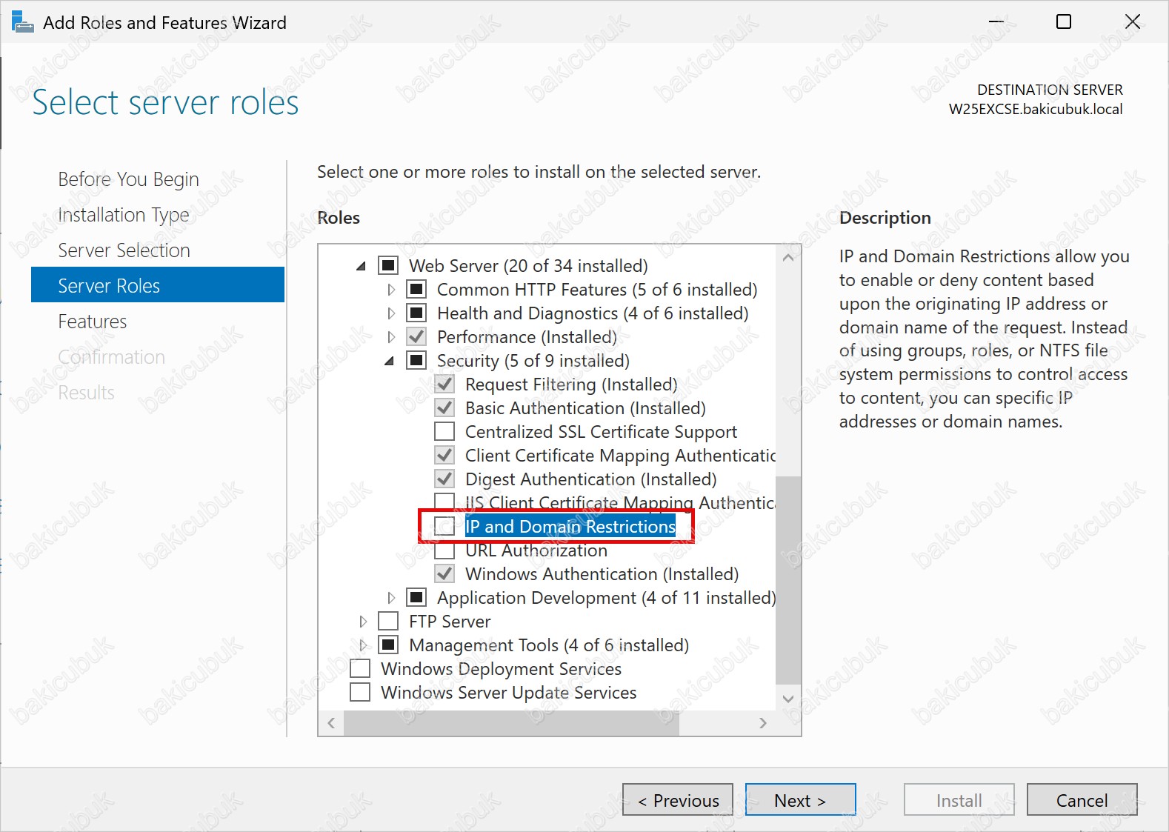Select IIS Client Certificate Mapping Authentication row

[x=620, y=502]
